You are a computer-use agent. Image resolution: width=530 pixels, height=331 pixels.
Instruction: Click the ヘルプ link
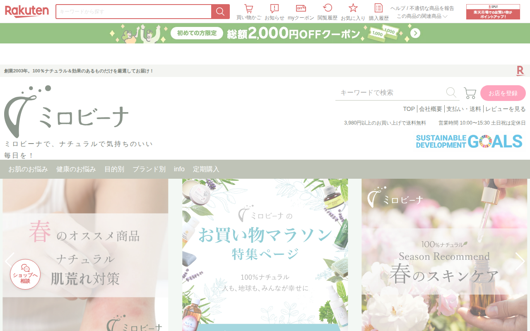(398, 8)
